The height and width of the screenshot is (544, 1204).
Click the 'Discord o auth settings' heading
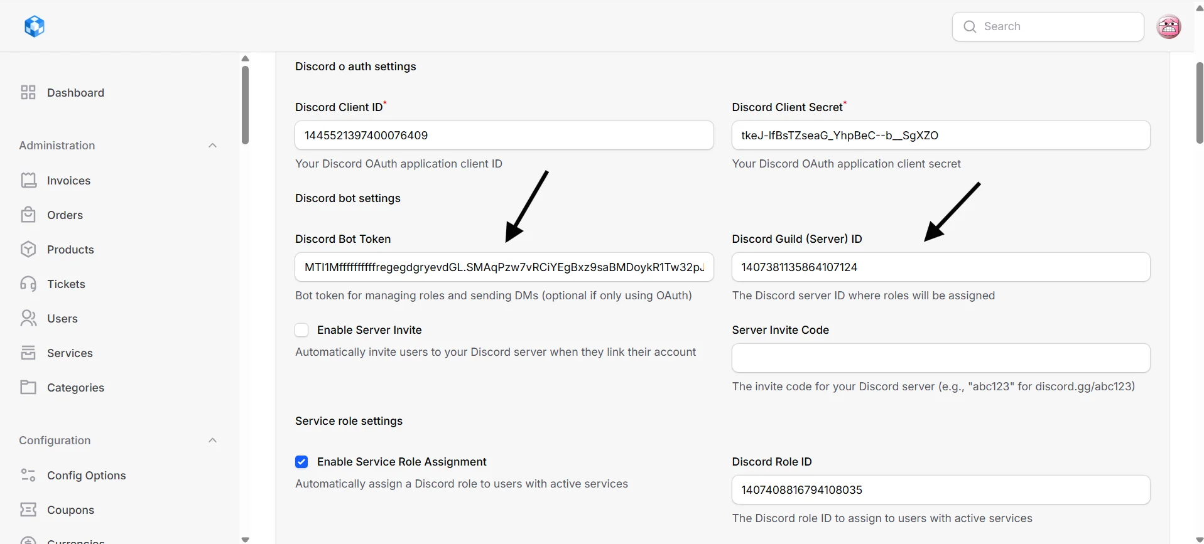pyautogui.click(x=355, y=67)
